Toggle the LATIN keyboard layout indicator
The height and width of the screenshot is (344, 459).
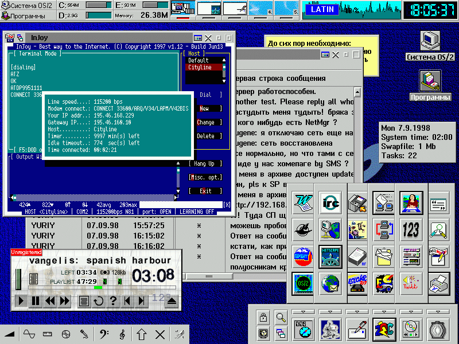[322, 10]
